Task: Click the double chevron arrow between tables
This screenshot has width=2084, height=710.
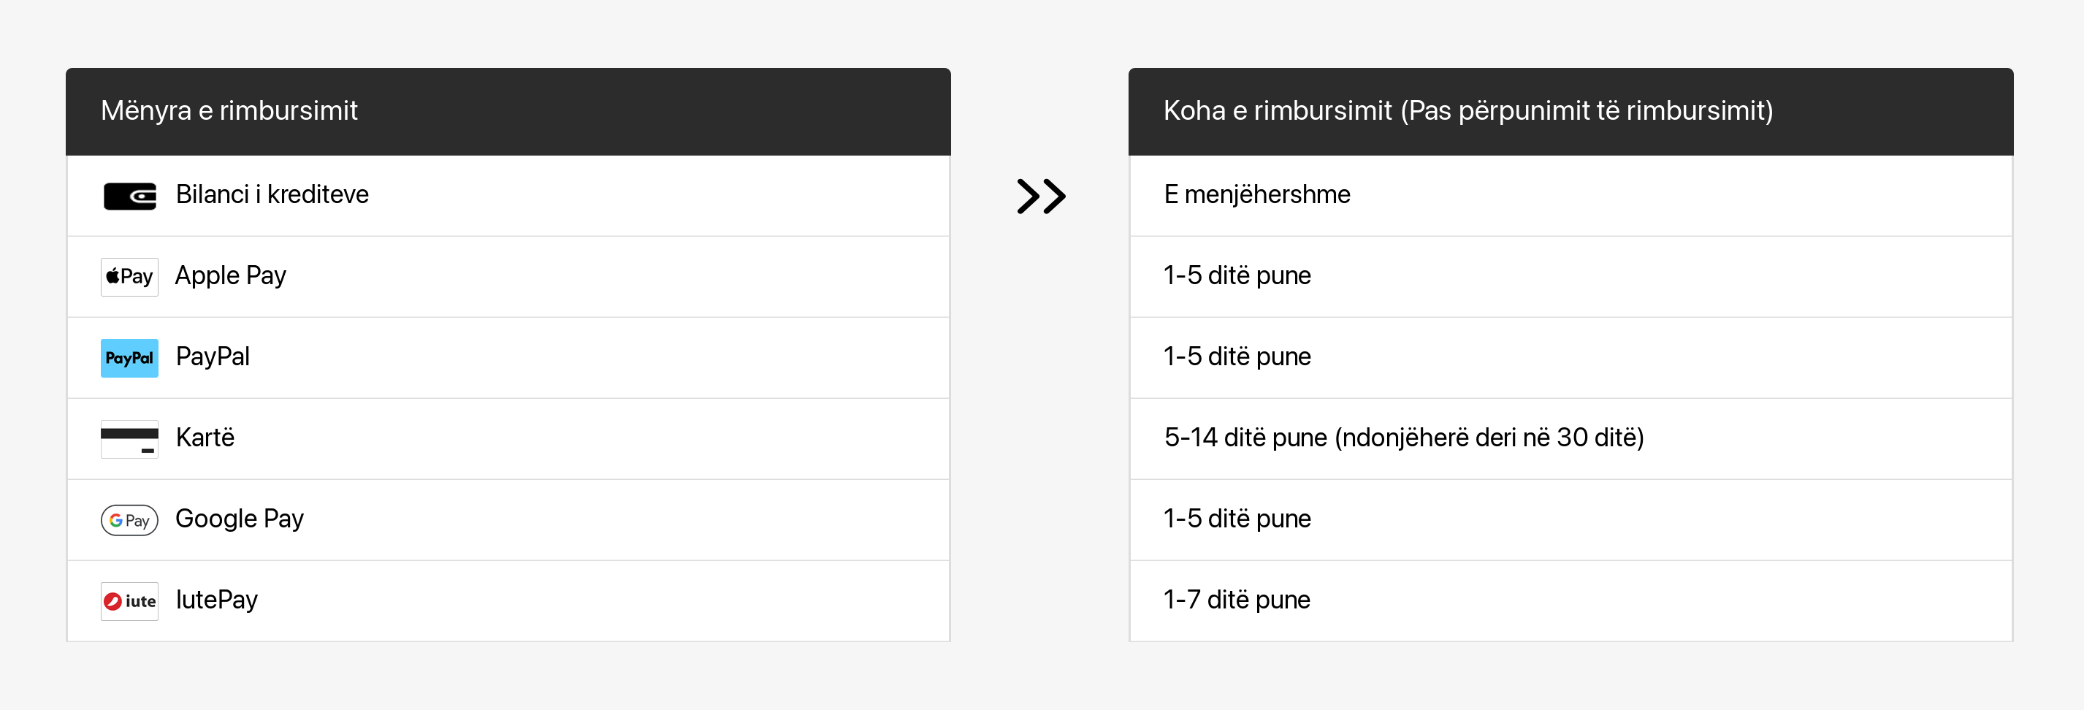Action: [x=1040, y=196]
